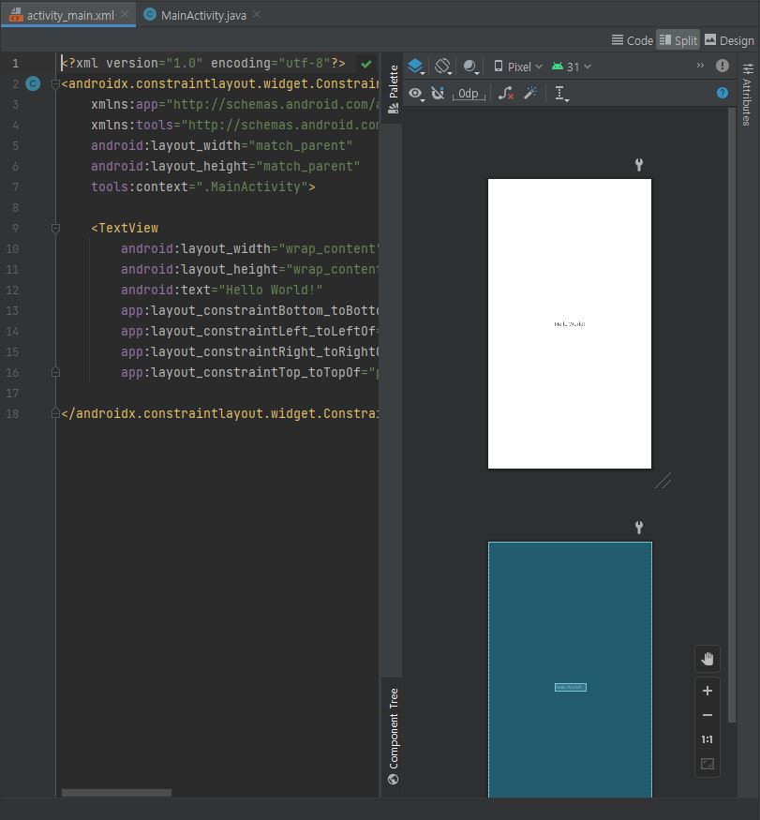The height and width of the screenshot is (820, 760).
Task: Switch to Code view
Action: tap(633, 40)
